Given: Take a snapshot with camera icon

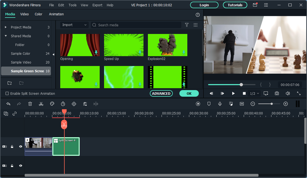Looking at the screenshot, I should click(x=277, y=93).
